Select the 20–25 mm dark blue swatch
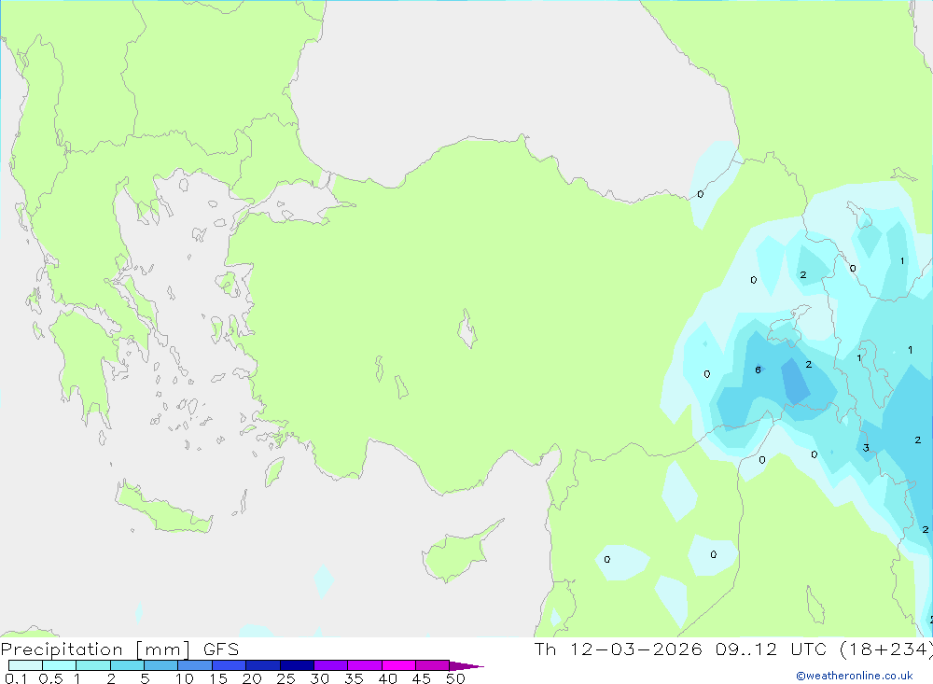Screen dimensions: 933x684 263,665
